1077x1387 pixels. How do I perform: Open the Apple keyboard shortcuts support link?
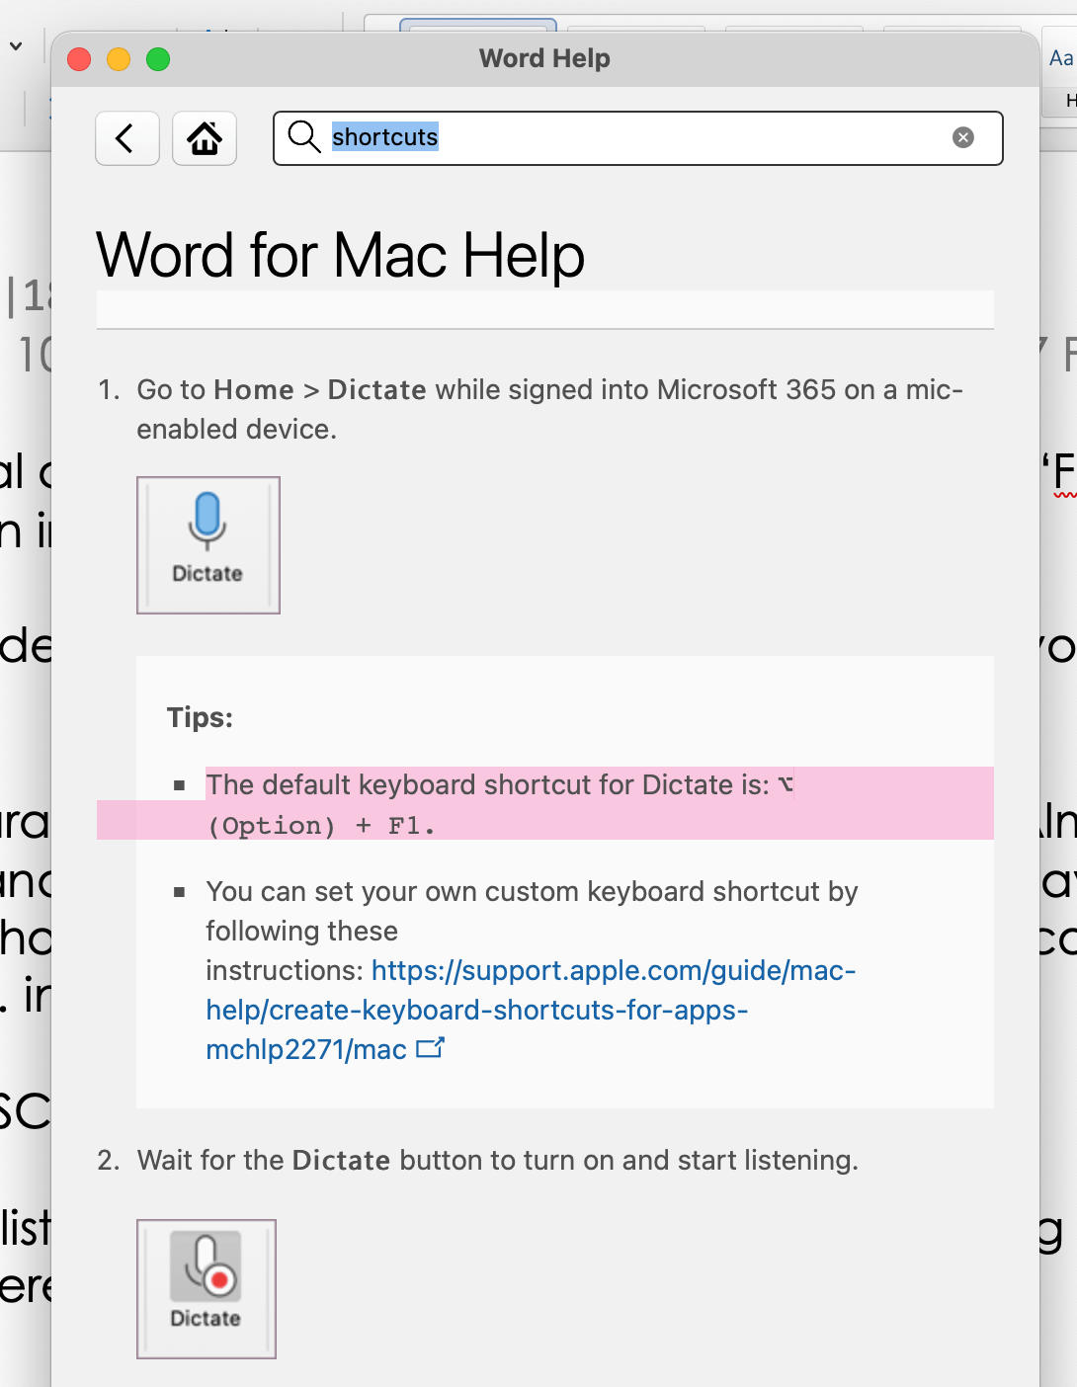(x=531, y=1010)
